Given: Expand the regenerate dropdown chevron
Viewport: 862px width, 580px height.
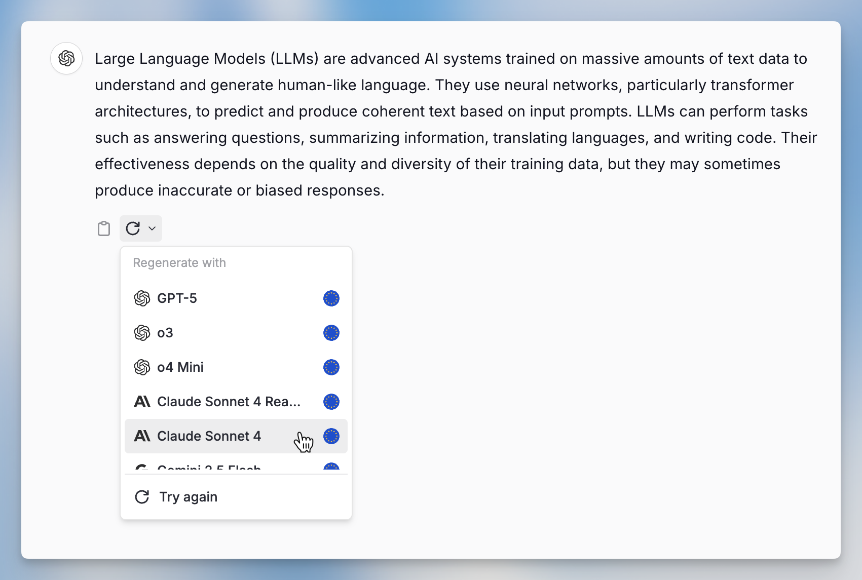Looking at the screenshot, I should [x=152, y=228].
